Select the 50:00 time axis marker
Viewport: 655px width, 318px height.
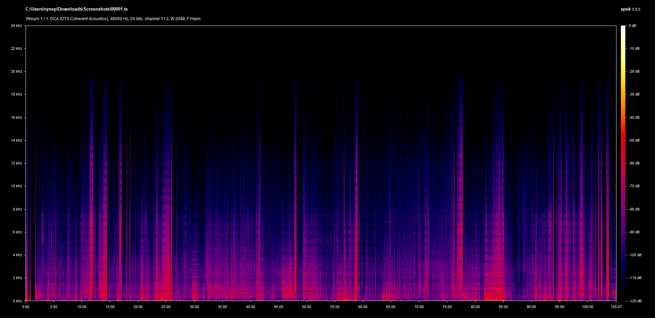tap(306, 307)
